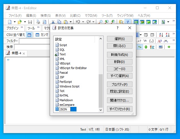The image size is (180, 139).
Task: Switch to comma separated mode
Action: pyautogui.click(x=42, y=35)
